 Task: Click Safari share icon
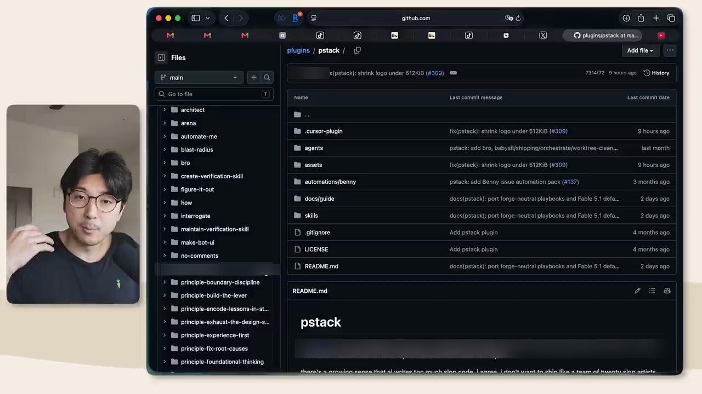point(641,18)
